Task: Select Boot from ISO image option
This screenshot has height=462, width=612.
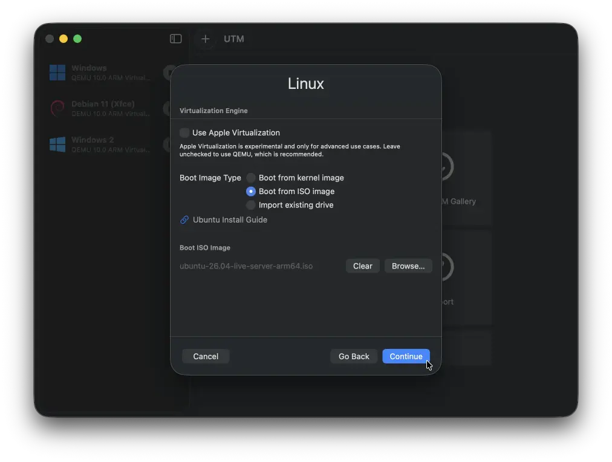Action: click(x=251, y=191)
